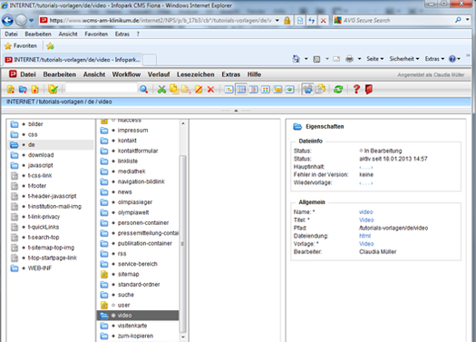This screenshot has width=476, height=342.
Task: Open the Seite dropdown in IE command bar
Action: (375, 59)
